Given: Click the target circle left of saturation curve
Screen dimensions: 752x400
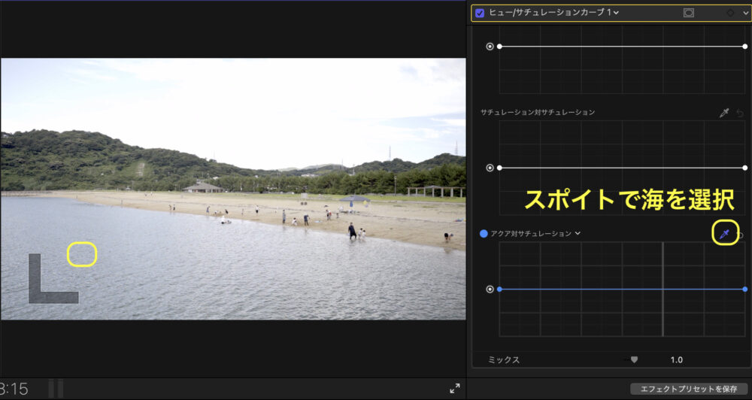Looking at the screenshot, I should pos(490,168).
